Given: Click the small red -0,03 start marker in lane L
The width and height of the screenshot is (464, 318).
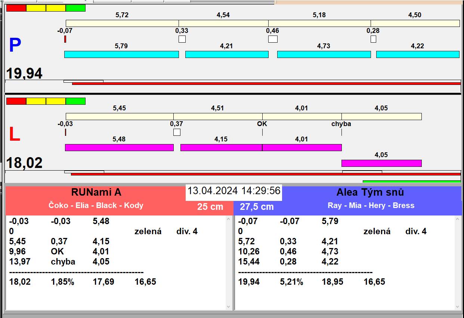Looking at the screenshot, I should click(x=65, y=132).
